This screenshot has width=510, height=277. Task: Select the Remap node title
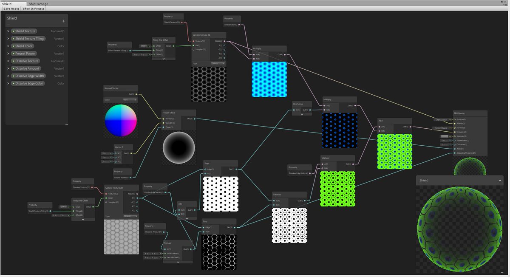167,243
